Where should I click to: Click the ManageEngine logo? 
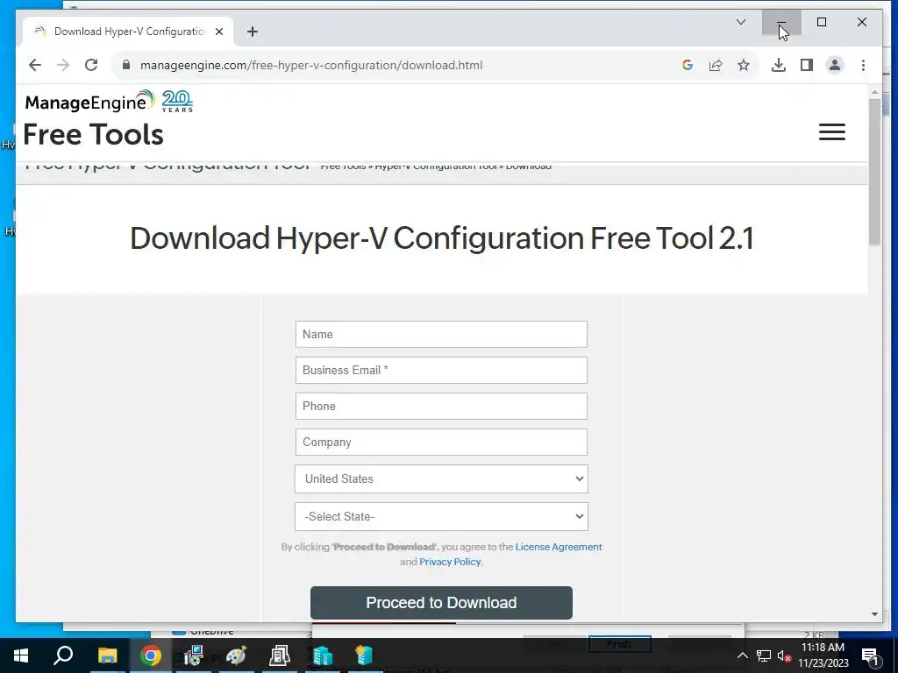[90, 102]
